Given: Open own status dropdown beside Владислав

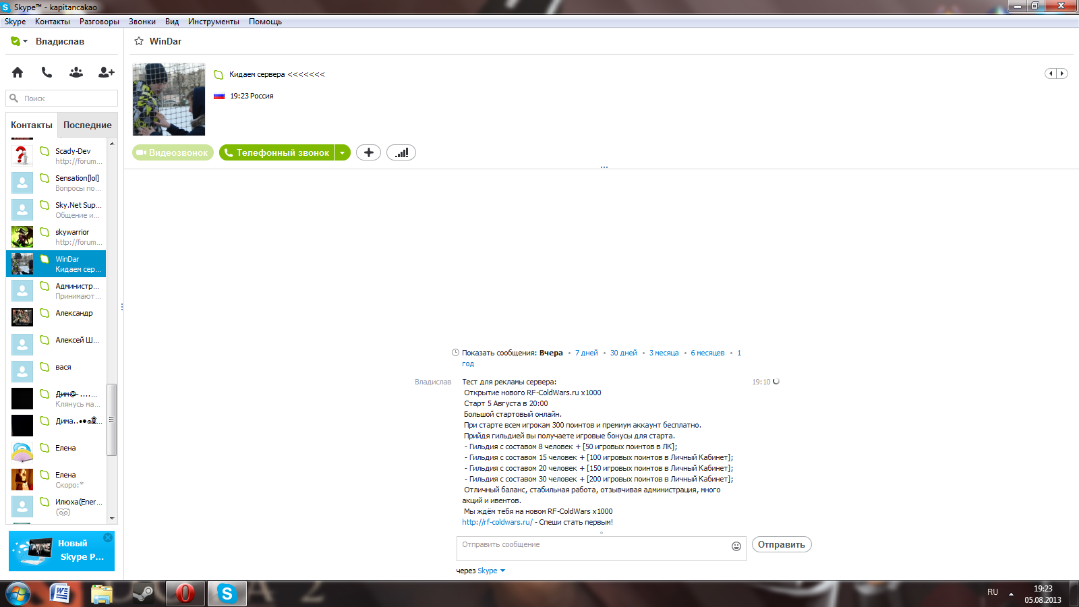Looking at the screenshot, I should pyautogui.click(x=19, y=41).
